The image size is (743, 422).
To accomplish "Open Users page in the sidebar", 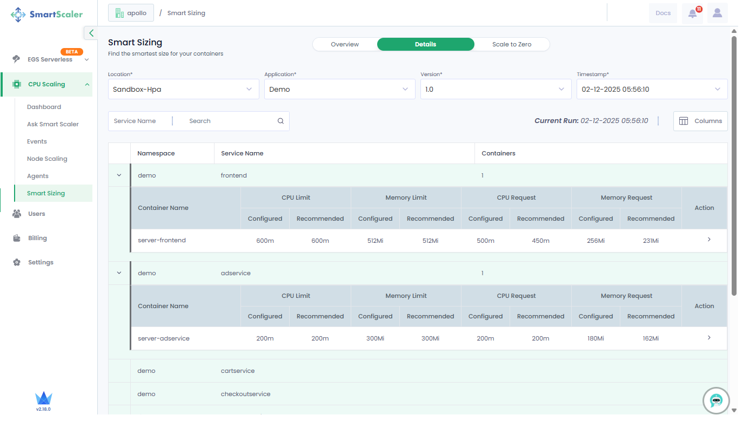I will 36,214.
